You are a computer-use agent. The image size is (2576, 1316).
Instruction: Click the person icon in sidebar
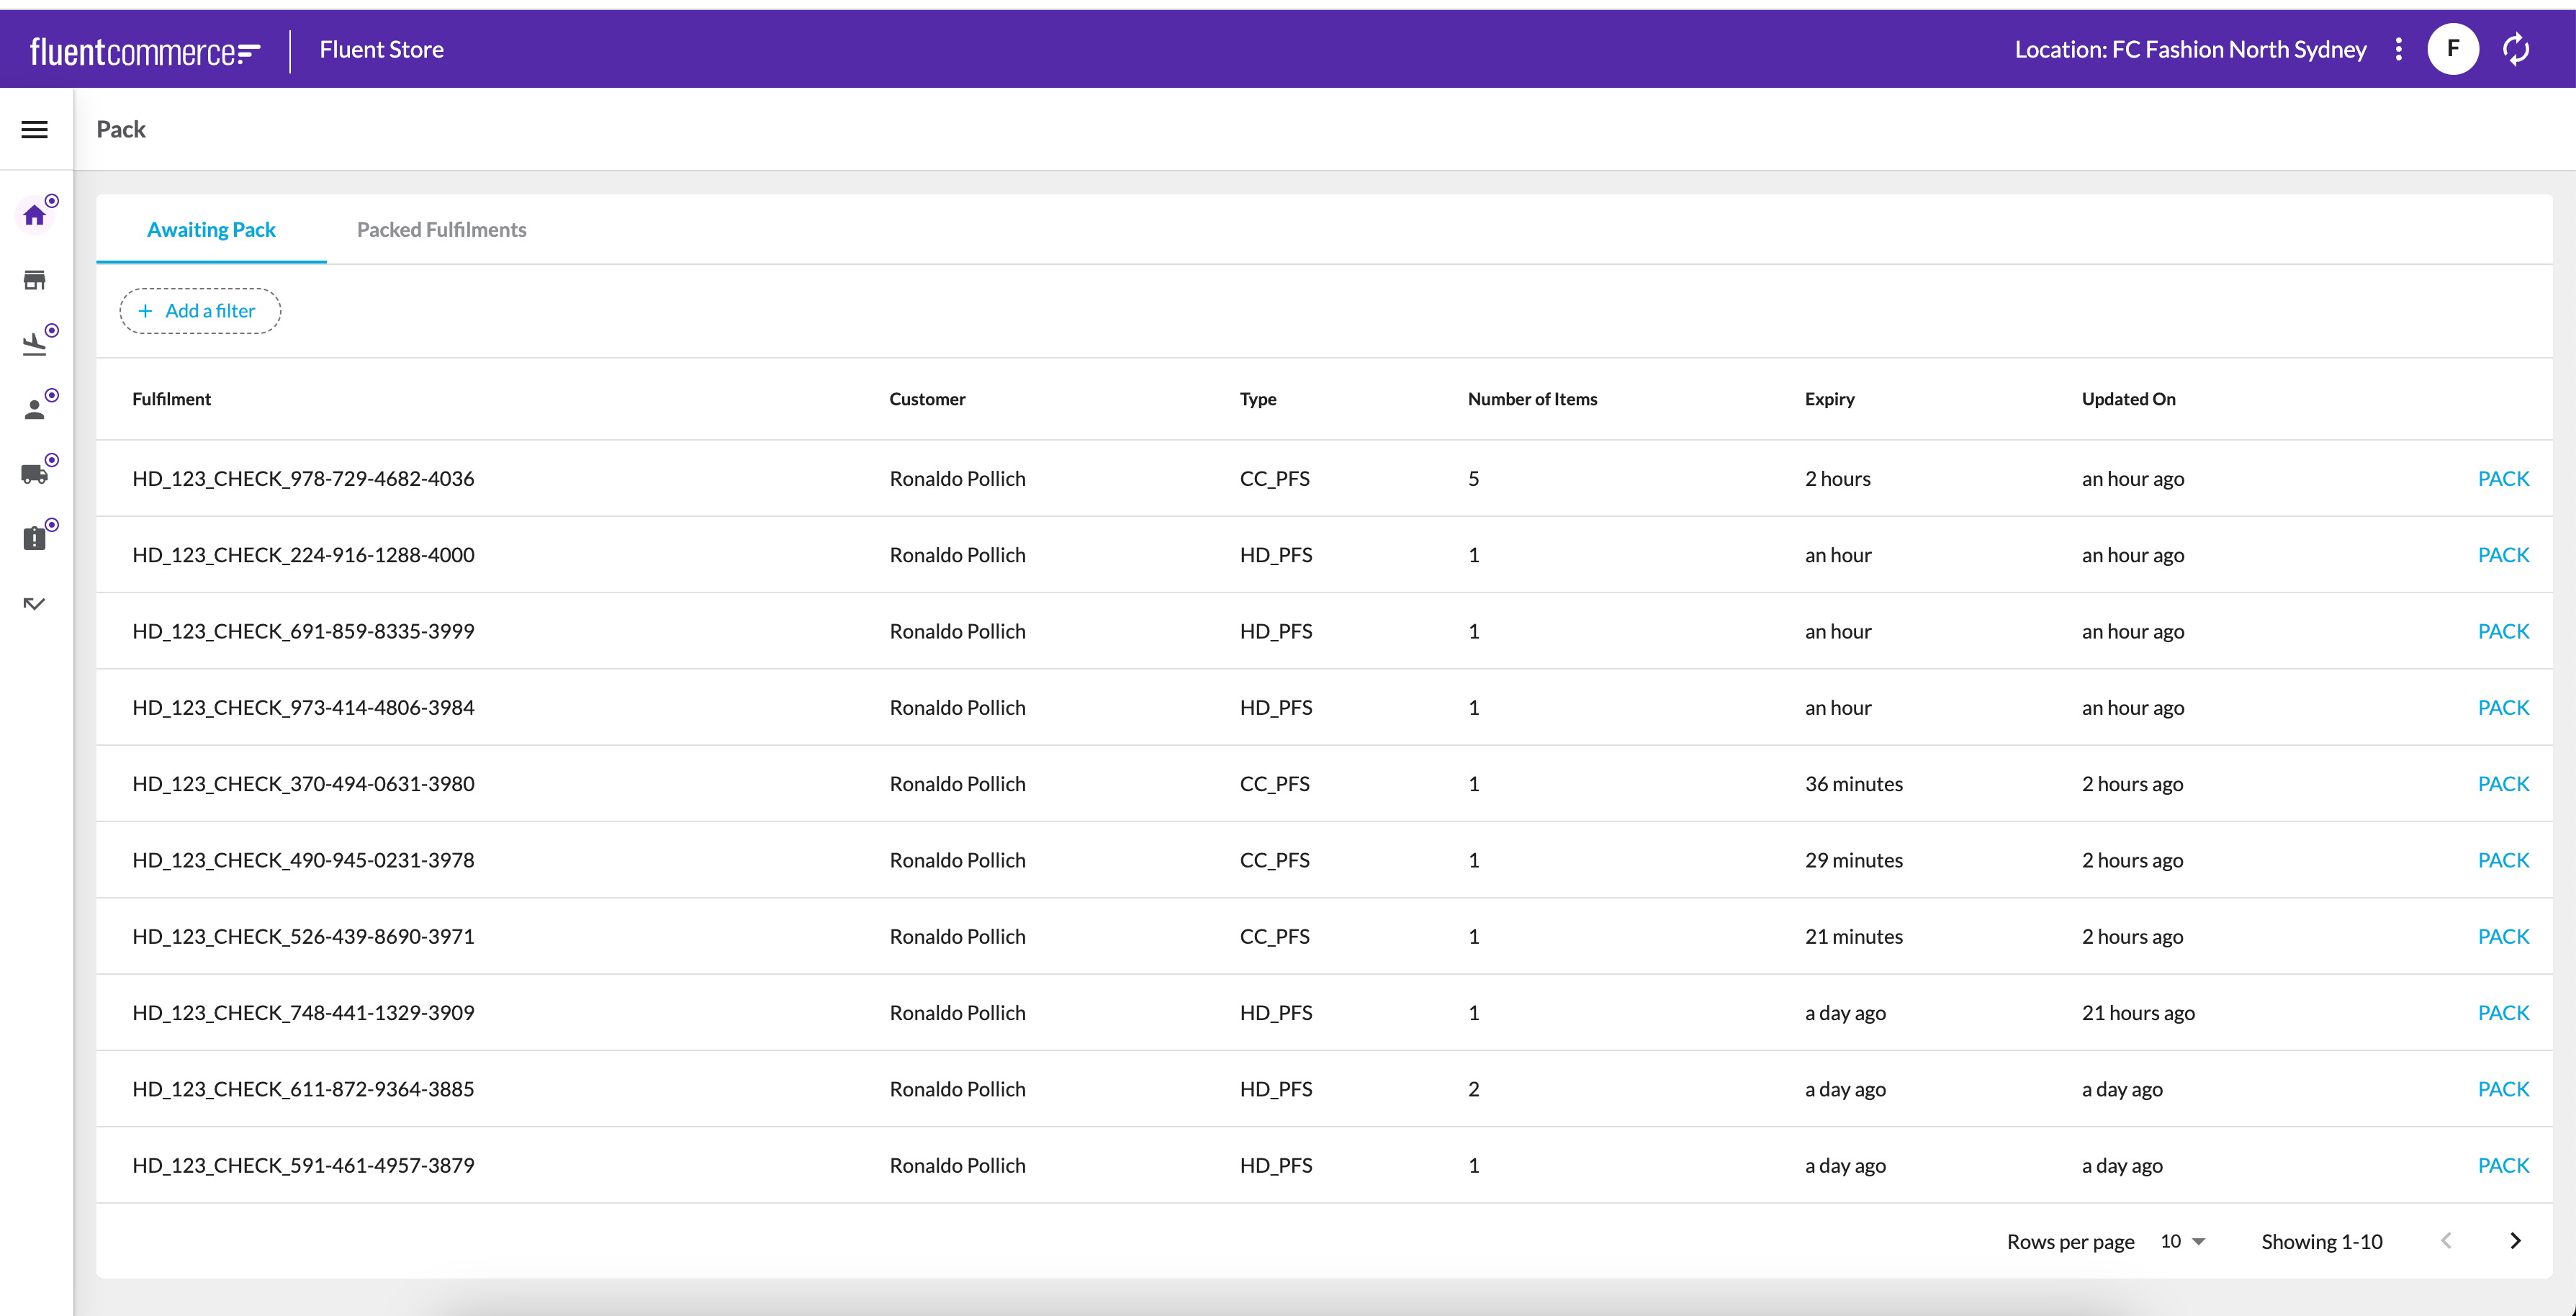(34, 409)
